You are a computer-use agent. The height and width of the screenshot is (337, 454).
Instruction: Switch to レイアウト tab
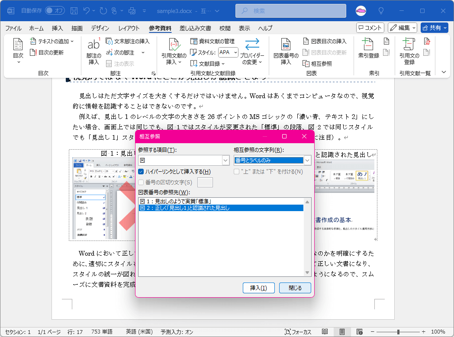click(129, 28)
